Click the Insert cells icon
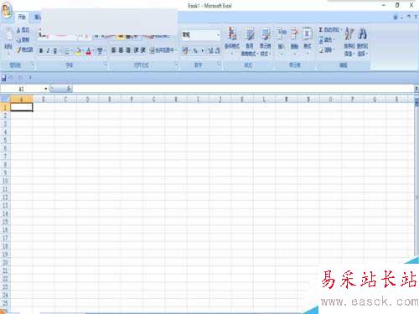The width and height of the screenshot is (419, 314). click(x=282, y=33)
